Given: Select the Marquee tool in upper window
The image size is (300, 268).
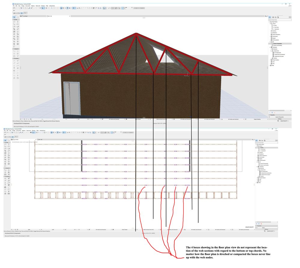Looking at the screenshot, I should (18, 17).
